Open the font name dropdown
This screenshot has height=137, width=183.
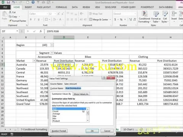point(47,14)
